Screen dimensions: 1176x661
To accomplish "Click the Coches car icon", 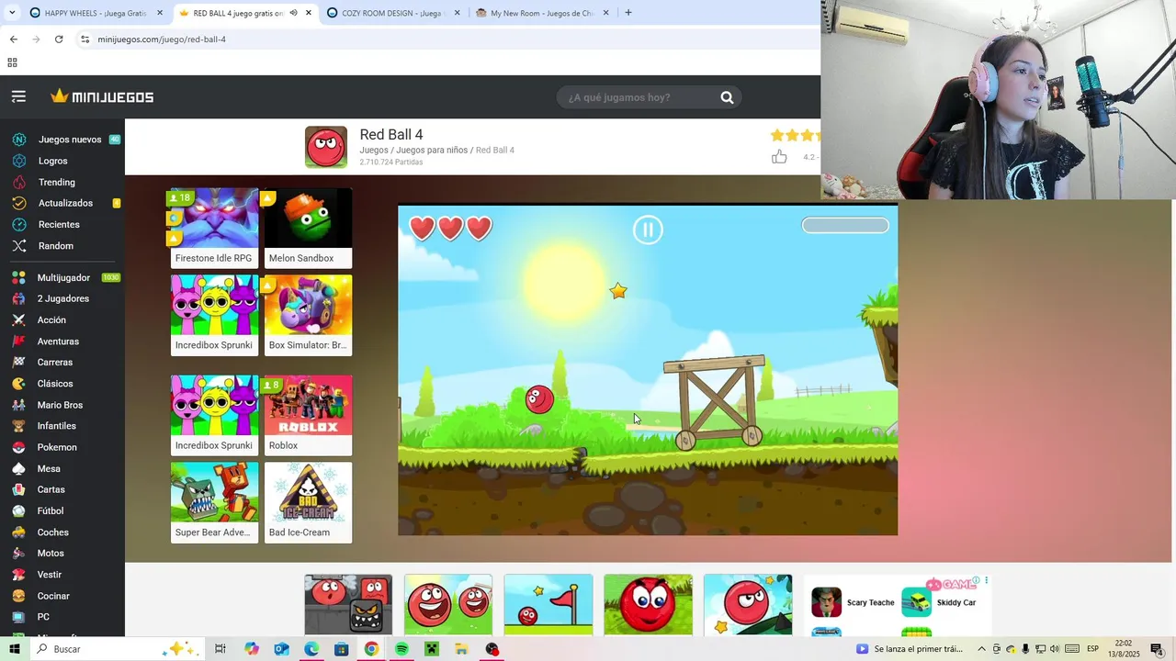I will (18, 532).
